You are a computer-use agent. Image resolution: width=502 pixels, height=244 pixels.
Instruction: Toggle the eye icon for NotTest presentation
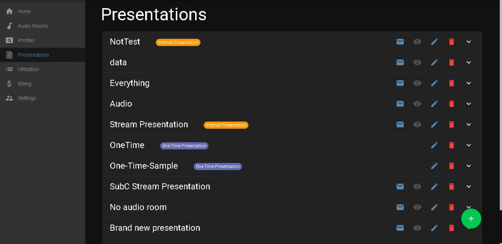pyautogui.click(x=417, y=42)
